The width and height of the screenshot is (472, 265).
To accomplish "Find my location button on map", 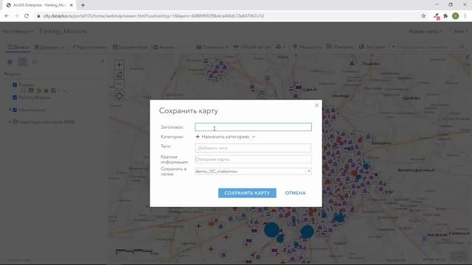I will pyautogui.click(x=119, y=96).
